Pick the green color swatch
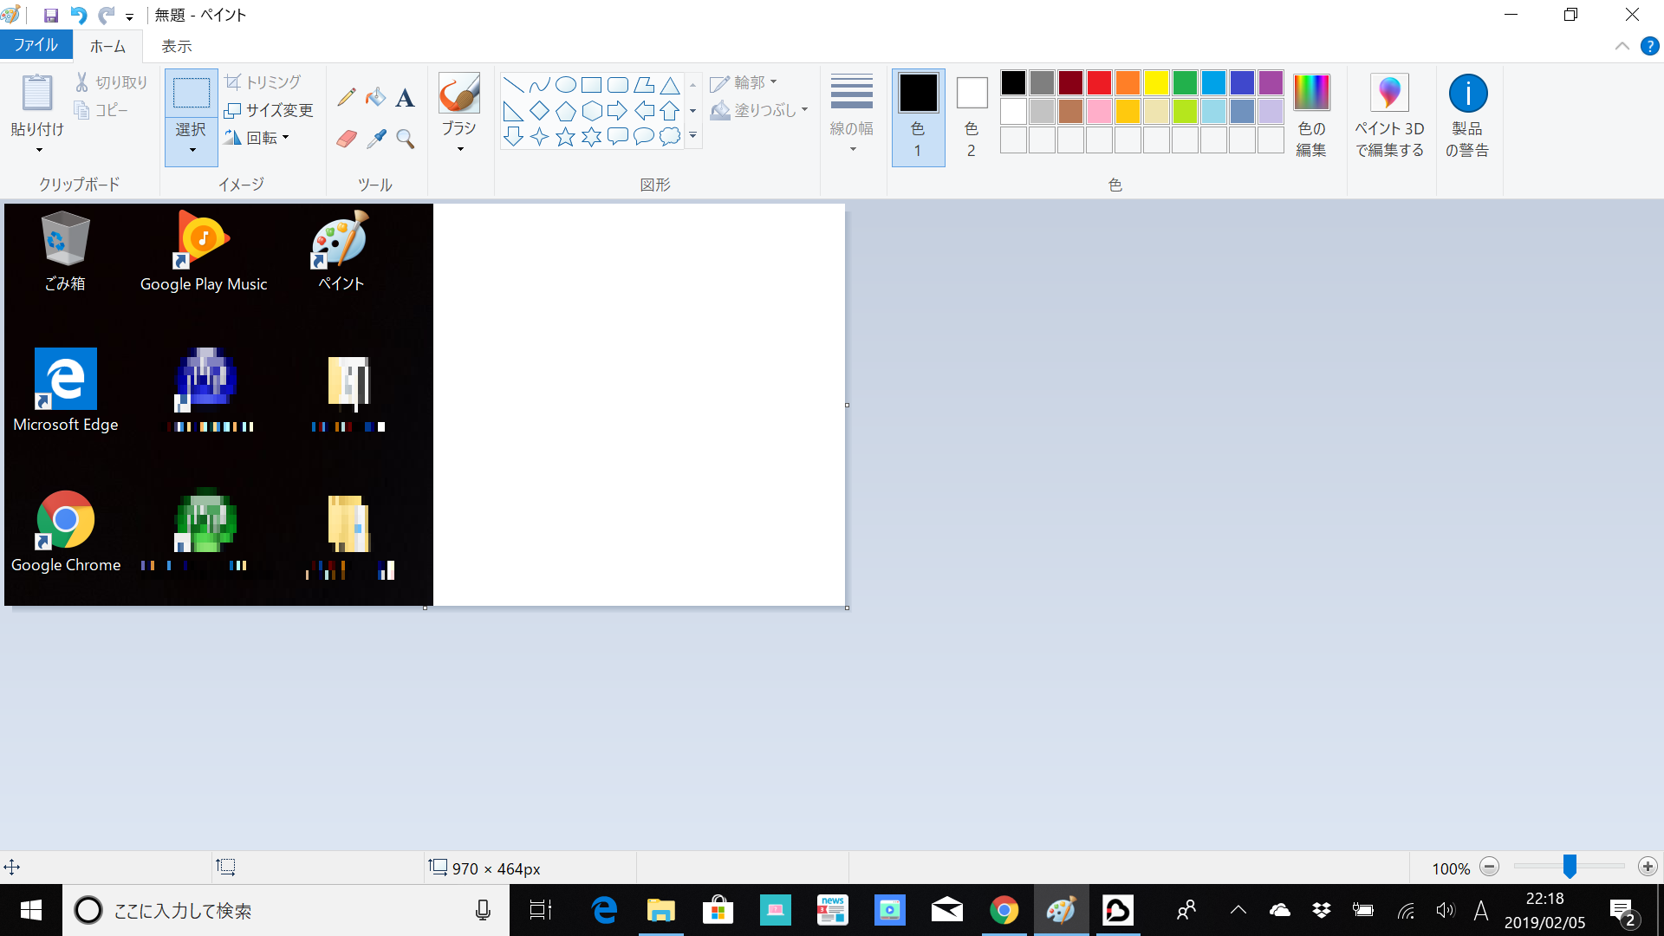Screen dimensions: 1664x936 [x=1185, y=82]
